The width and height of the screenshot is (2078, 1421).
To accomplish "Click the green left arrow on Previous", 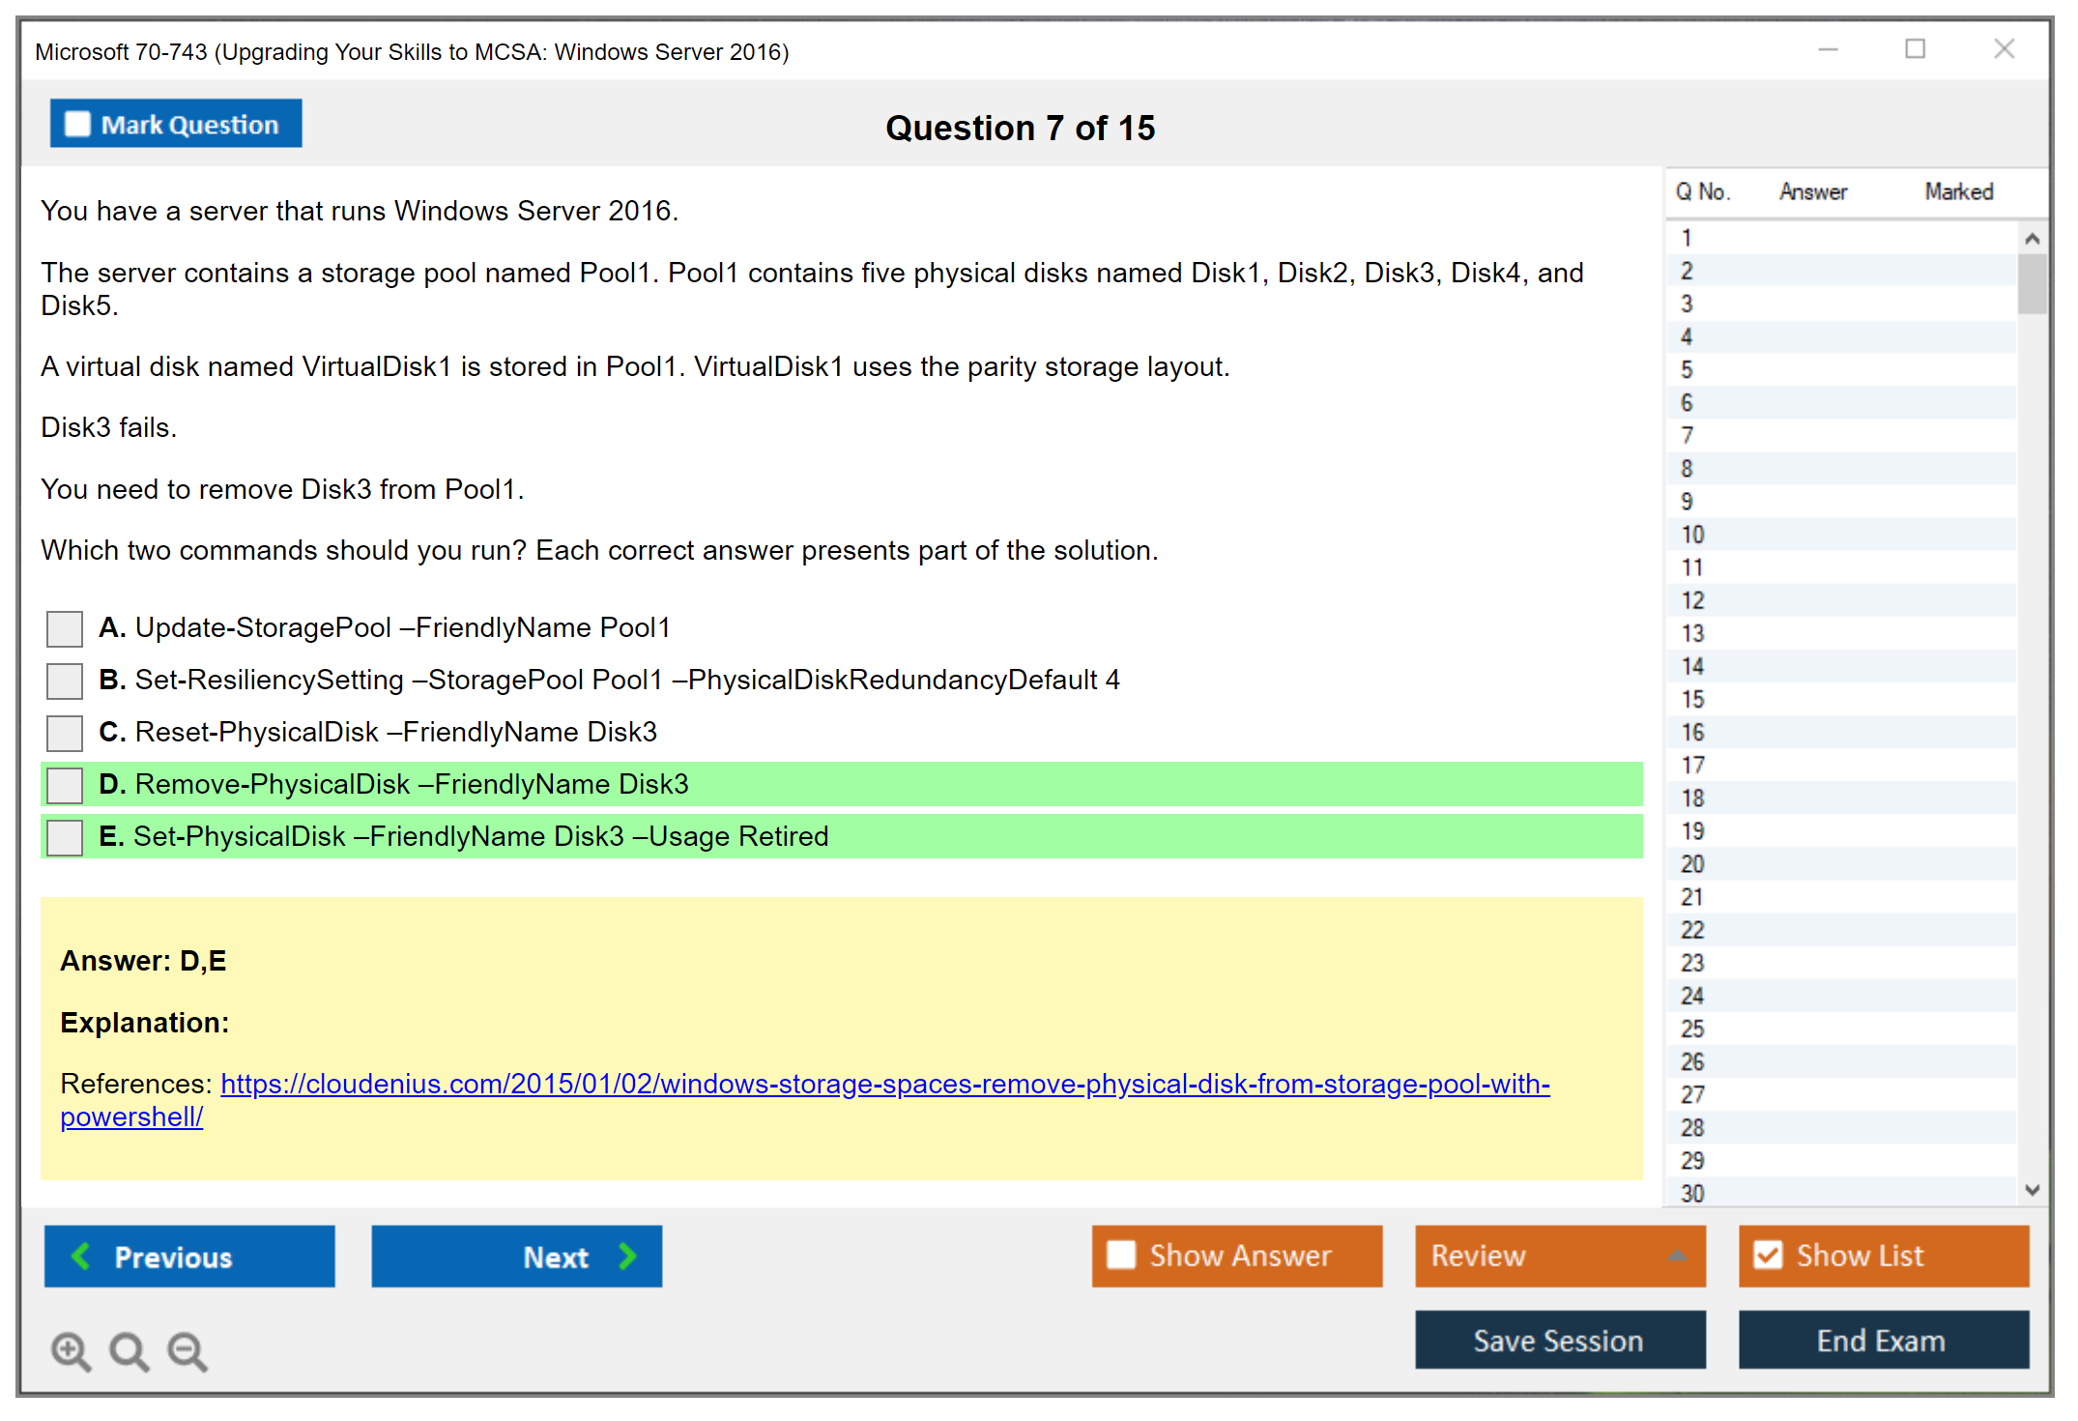I will [81, 1256].
